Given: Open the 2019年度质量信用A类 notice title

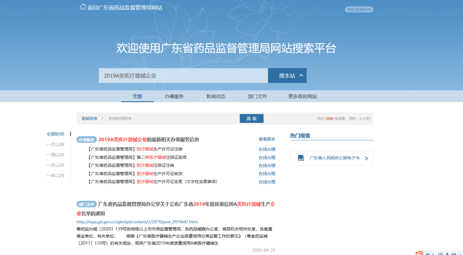Looking at the screenshot, I should [186, 204].
